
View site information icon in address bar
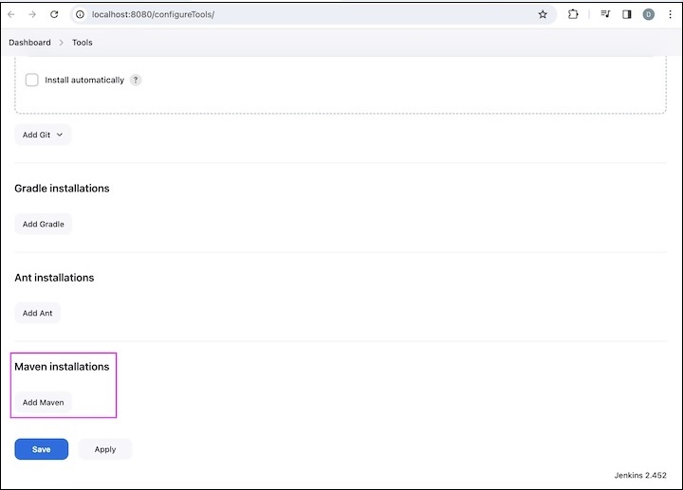80,14
